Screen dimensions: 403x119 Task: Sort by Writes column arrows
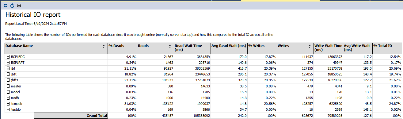coord(310,46)
